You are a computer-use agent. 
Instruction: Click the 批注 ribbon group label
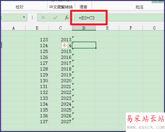[140, 7]
